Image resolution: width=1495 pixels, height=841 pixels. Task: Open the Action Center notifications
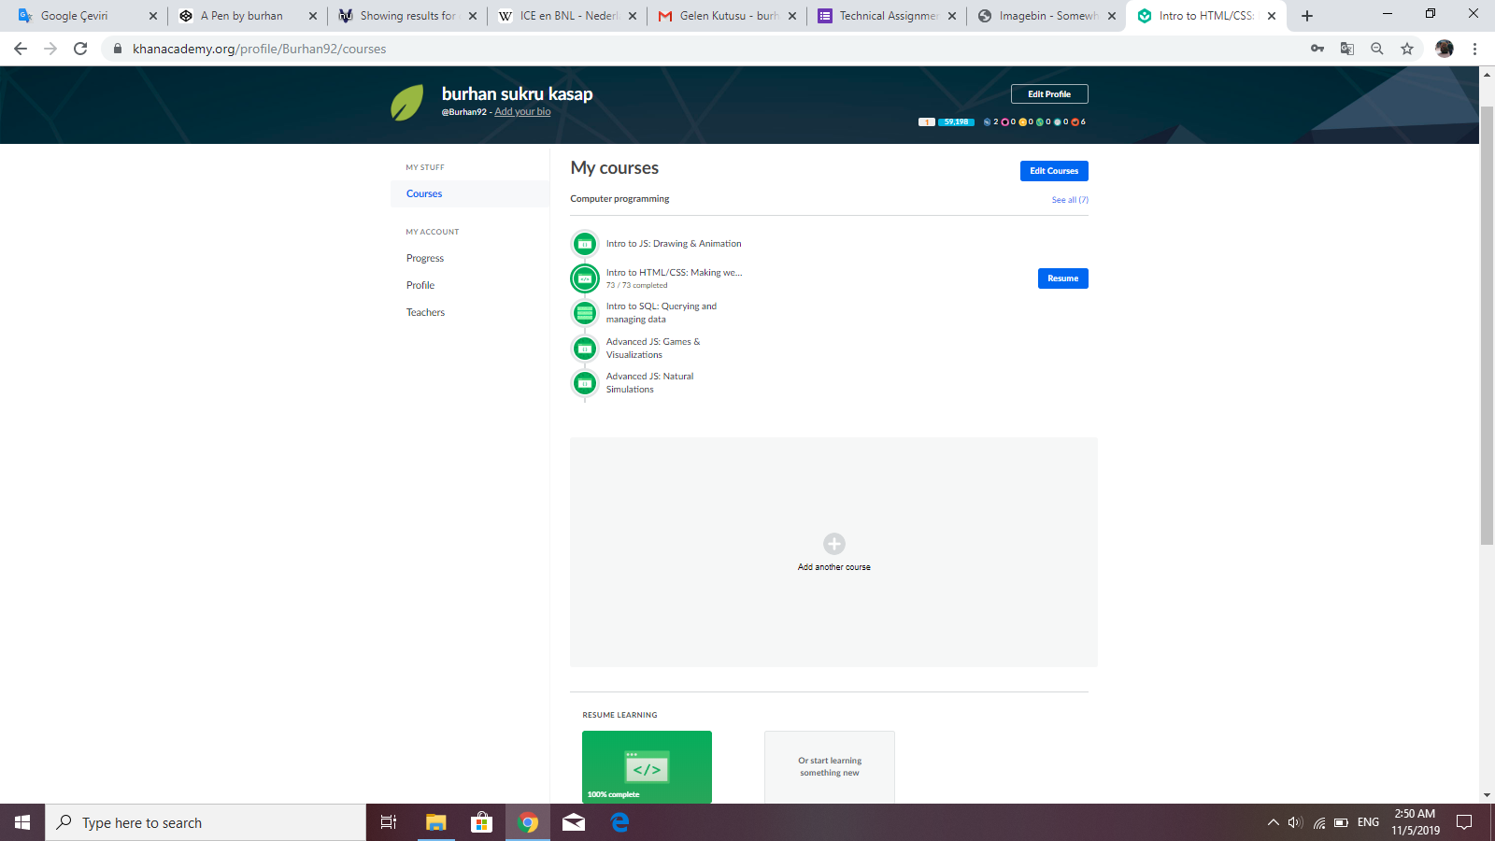1464,822
